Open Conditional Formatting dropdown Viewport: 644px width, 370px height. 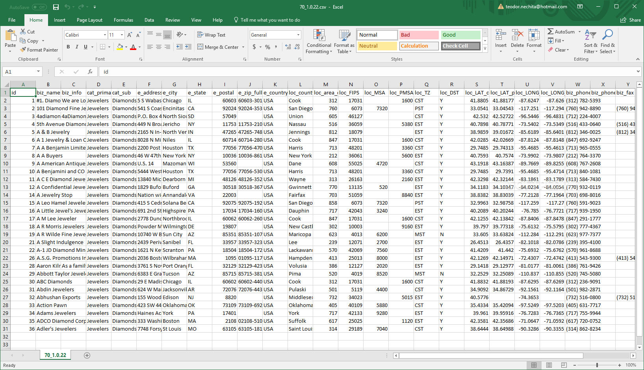coord(319,41)
